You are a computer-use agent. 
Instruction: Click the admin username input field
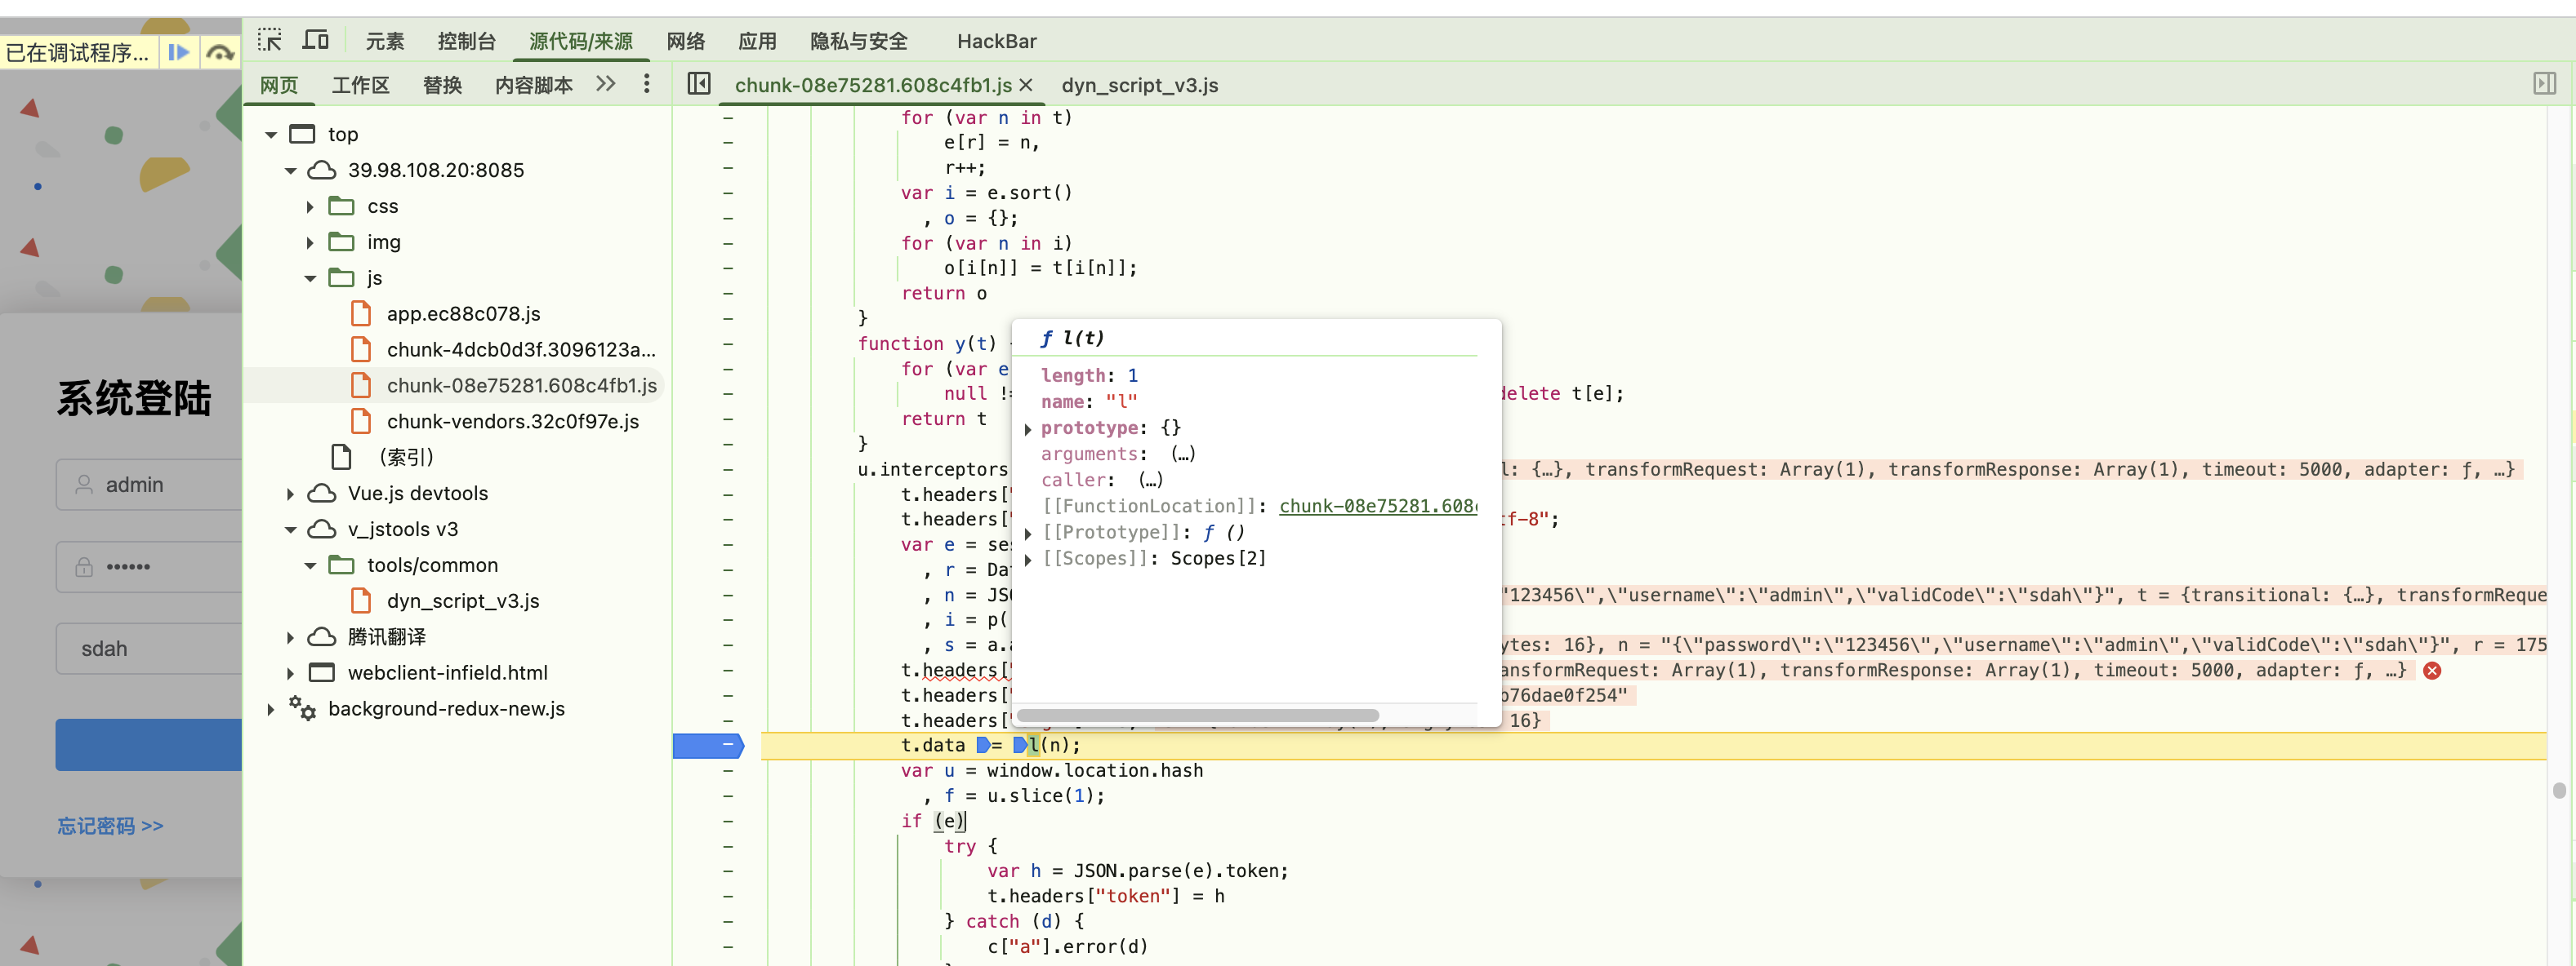tap(160, 485)
